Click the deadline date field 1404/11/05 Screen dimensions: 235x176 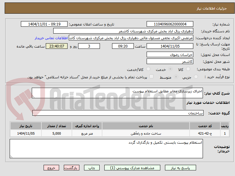170,46
